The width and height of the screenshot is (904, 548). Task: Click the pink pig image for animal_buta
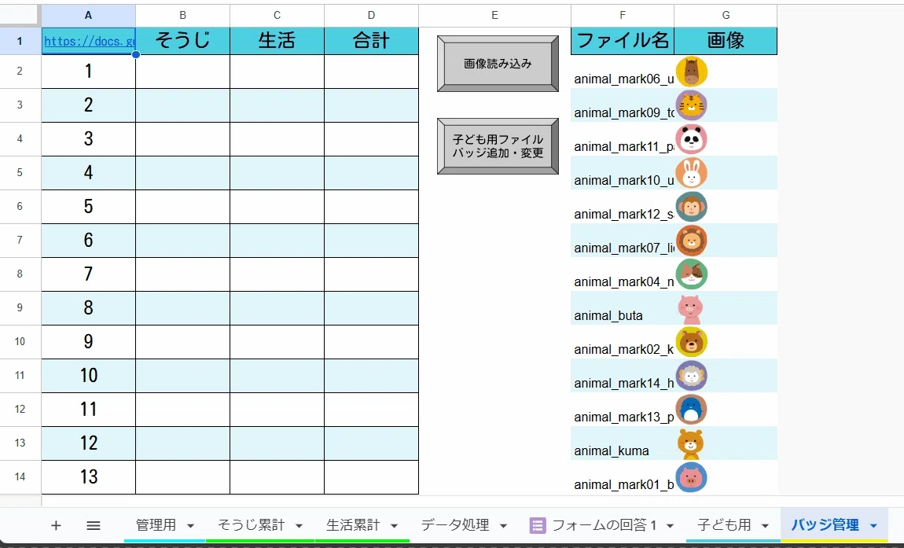point(690,309)
